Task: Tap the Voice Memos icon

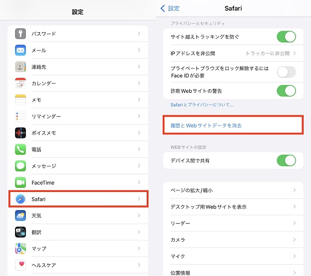Action: (21, 133)
